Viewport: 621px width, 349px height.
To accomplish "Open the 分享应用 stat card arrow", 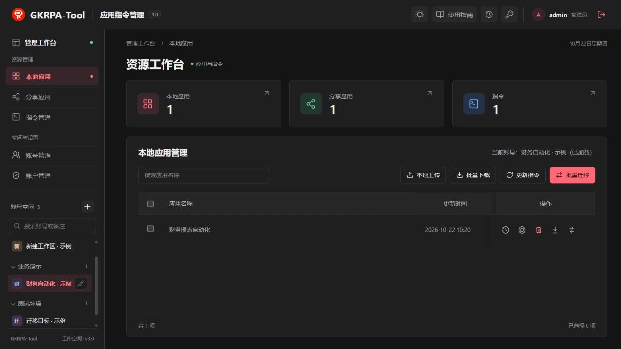I will pyautogui.click(x=429, y=93).
